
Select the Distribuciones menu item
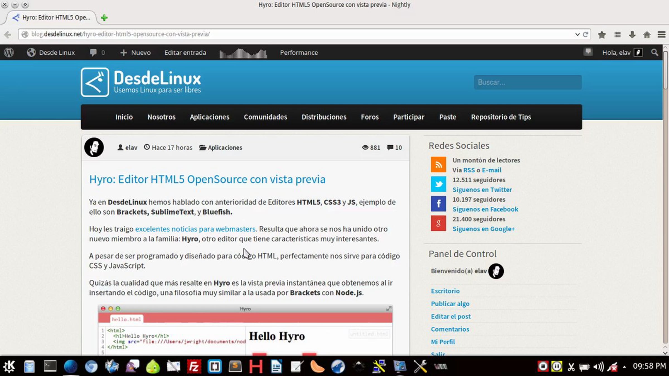(x=324, y=117)
